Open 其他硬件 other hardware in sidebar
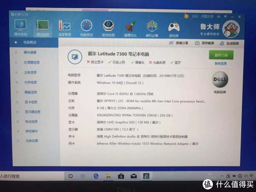Viewport: 256px width, 192px height. [32, 131]
